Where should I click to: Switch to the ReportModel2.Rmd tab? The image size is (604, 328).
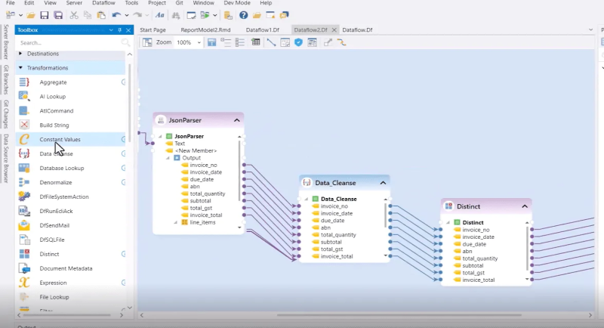(x=205, y=29)
